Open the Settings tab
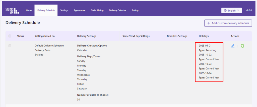The width and height of the screenshot is (257, 107). (x=64, y=10)
